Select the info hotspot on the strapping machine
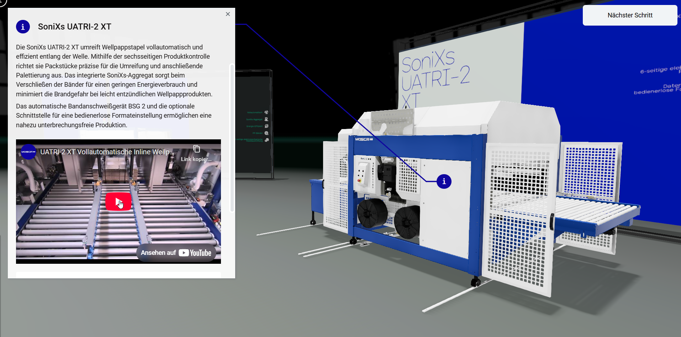 (x=444, y=182)
